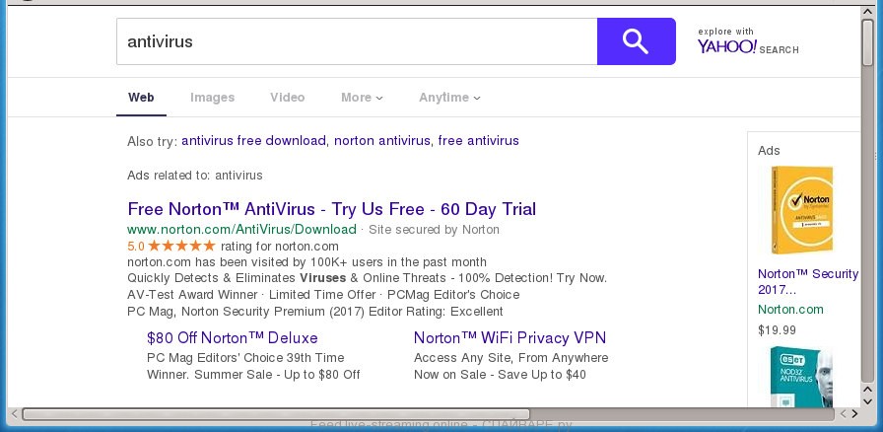883x432 pixels.
Task: Select the Web tab
Action: (x=141, y=97)
